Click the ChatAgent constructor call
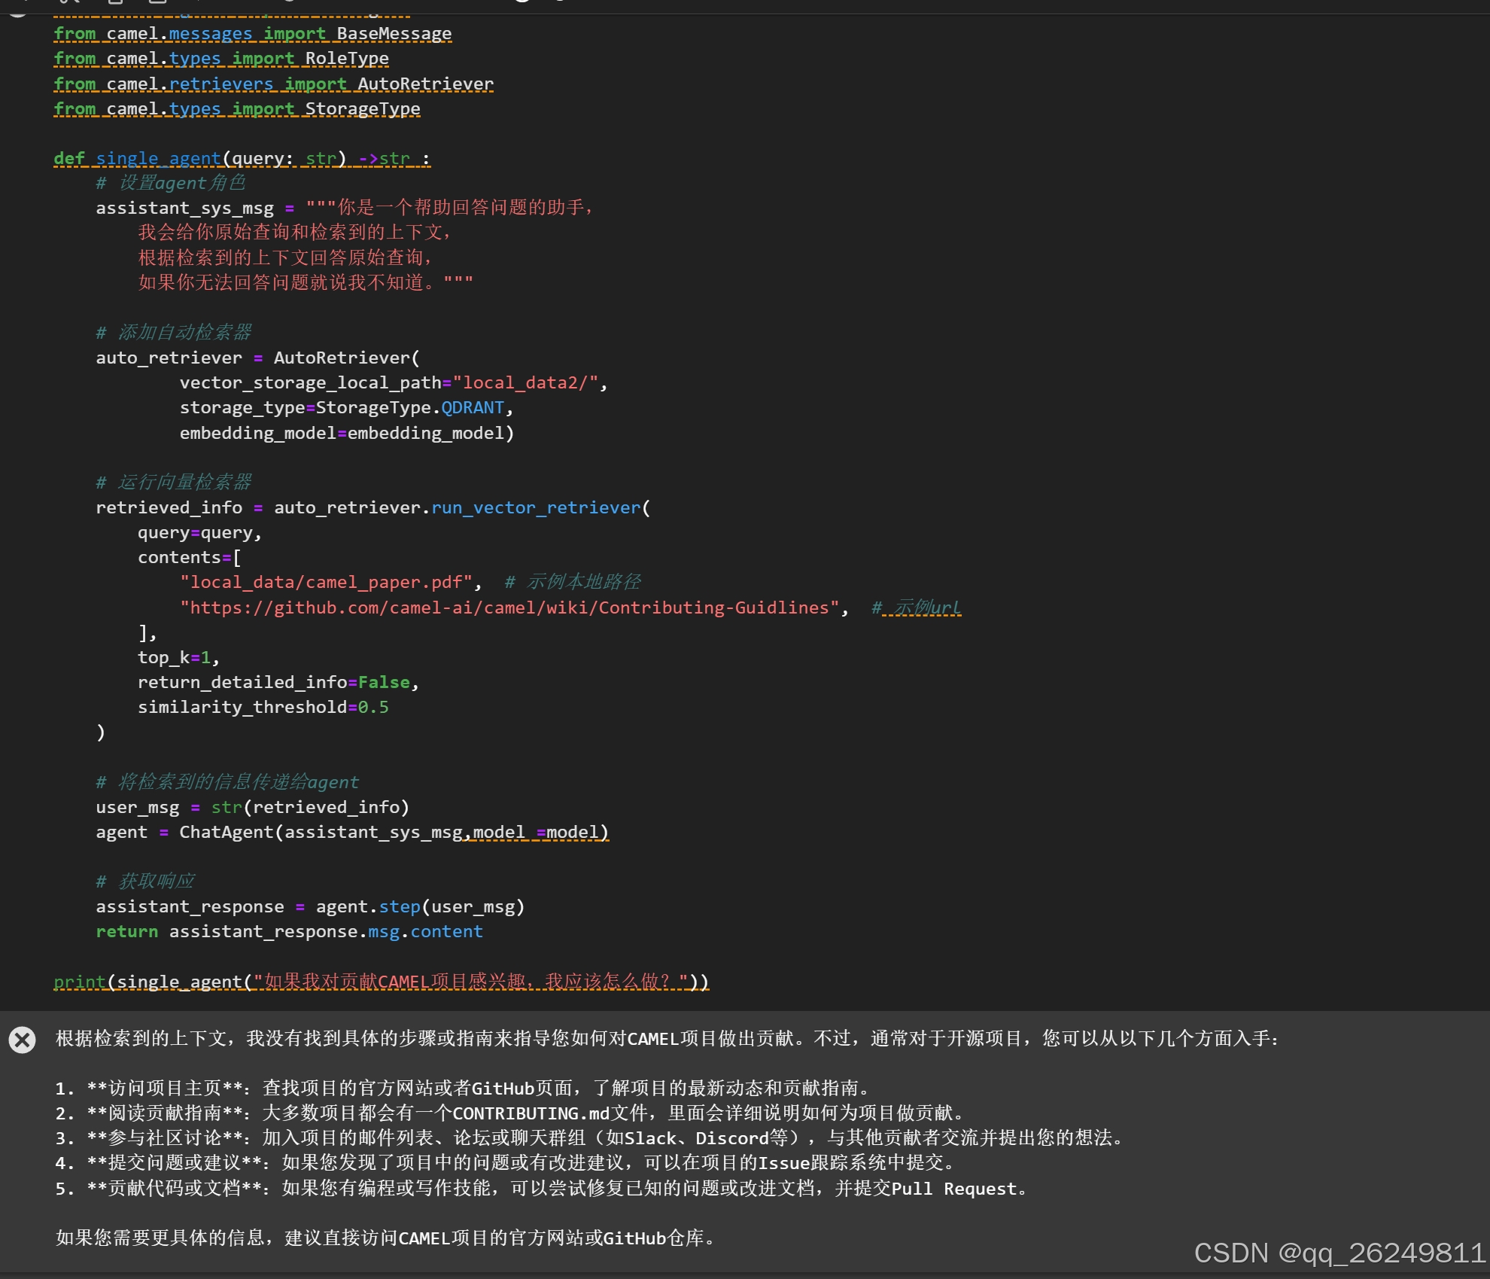Screen dimensions: 1490x1279 pos(226,832)
